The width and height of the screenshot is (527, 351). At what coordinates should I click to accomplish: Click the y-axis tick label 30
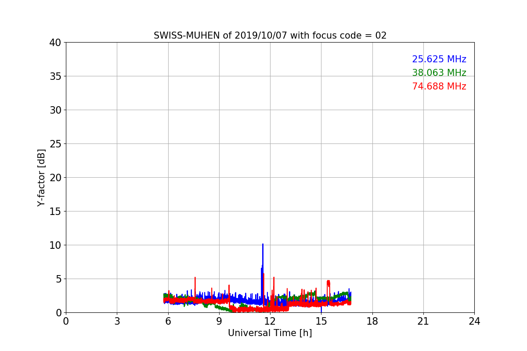coord(55,110)
